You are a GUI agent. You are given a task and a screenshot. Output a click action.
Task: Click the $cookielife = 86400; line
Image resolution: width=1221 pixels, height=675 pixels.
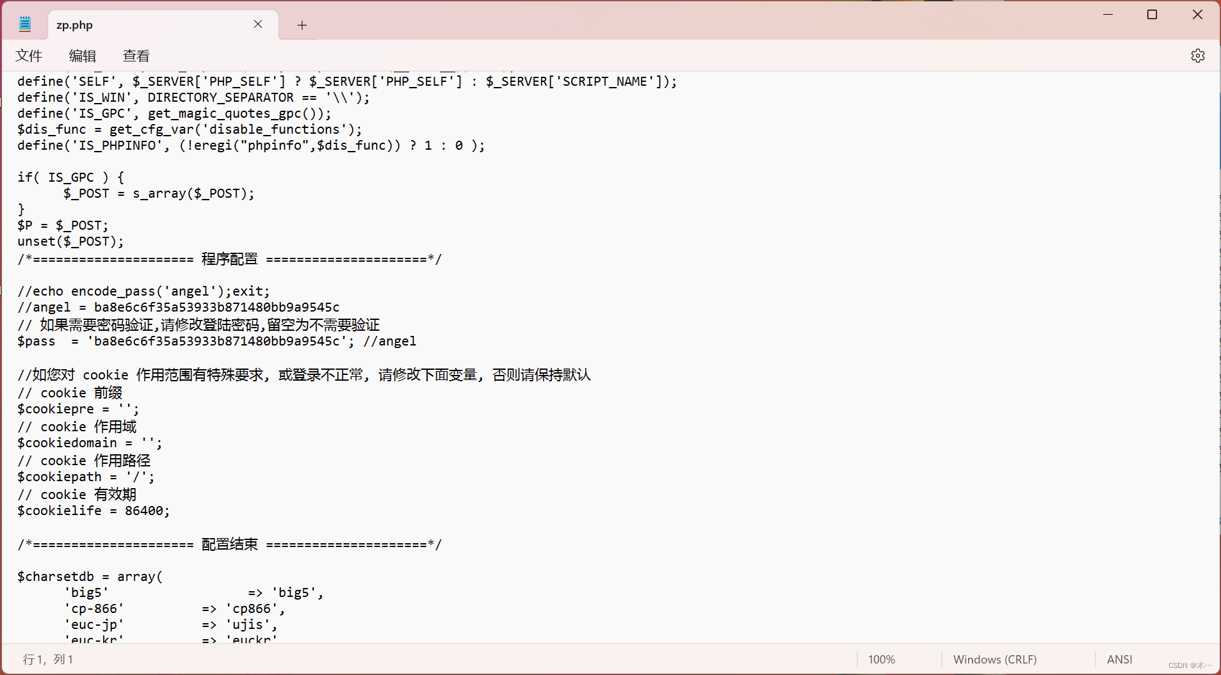(93, 511)
